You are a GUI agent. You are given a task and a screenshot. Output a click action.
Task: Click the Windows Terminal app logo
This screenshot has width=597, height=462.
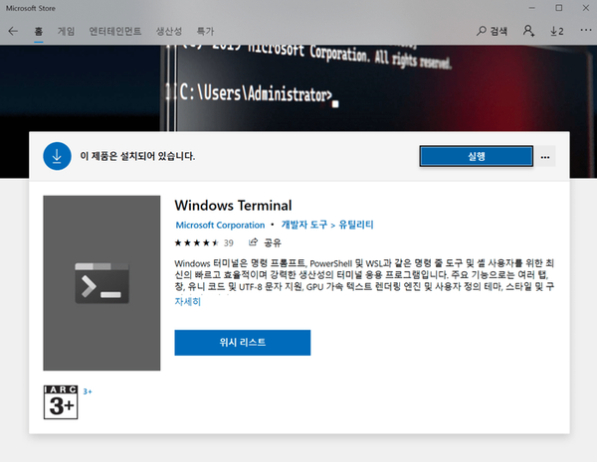[101, 283]
